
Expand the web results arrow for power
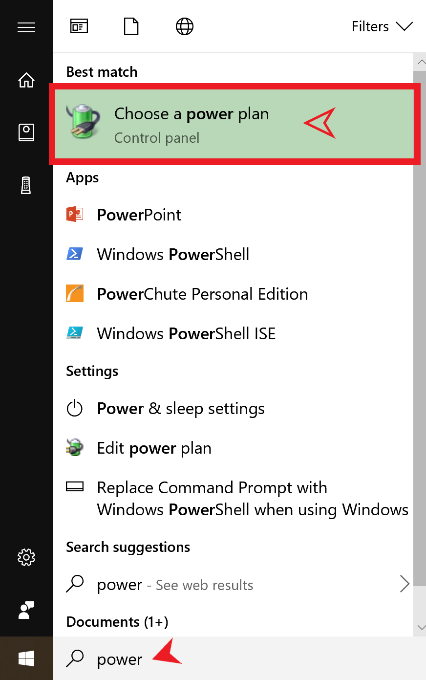click(405, 584)
